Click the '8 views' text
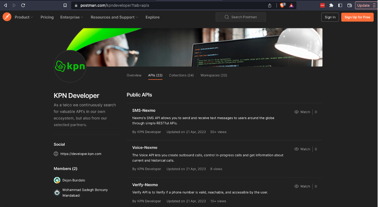The image size is (378, 207). (216, 169)
